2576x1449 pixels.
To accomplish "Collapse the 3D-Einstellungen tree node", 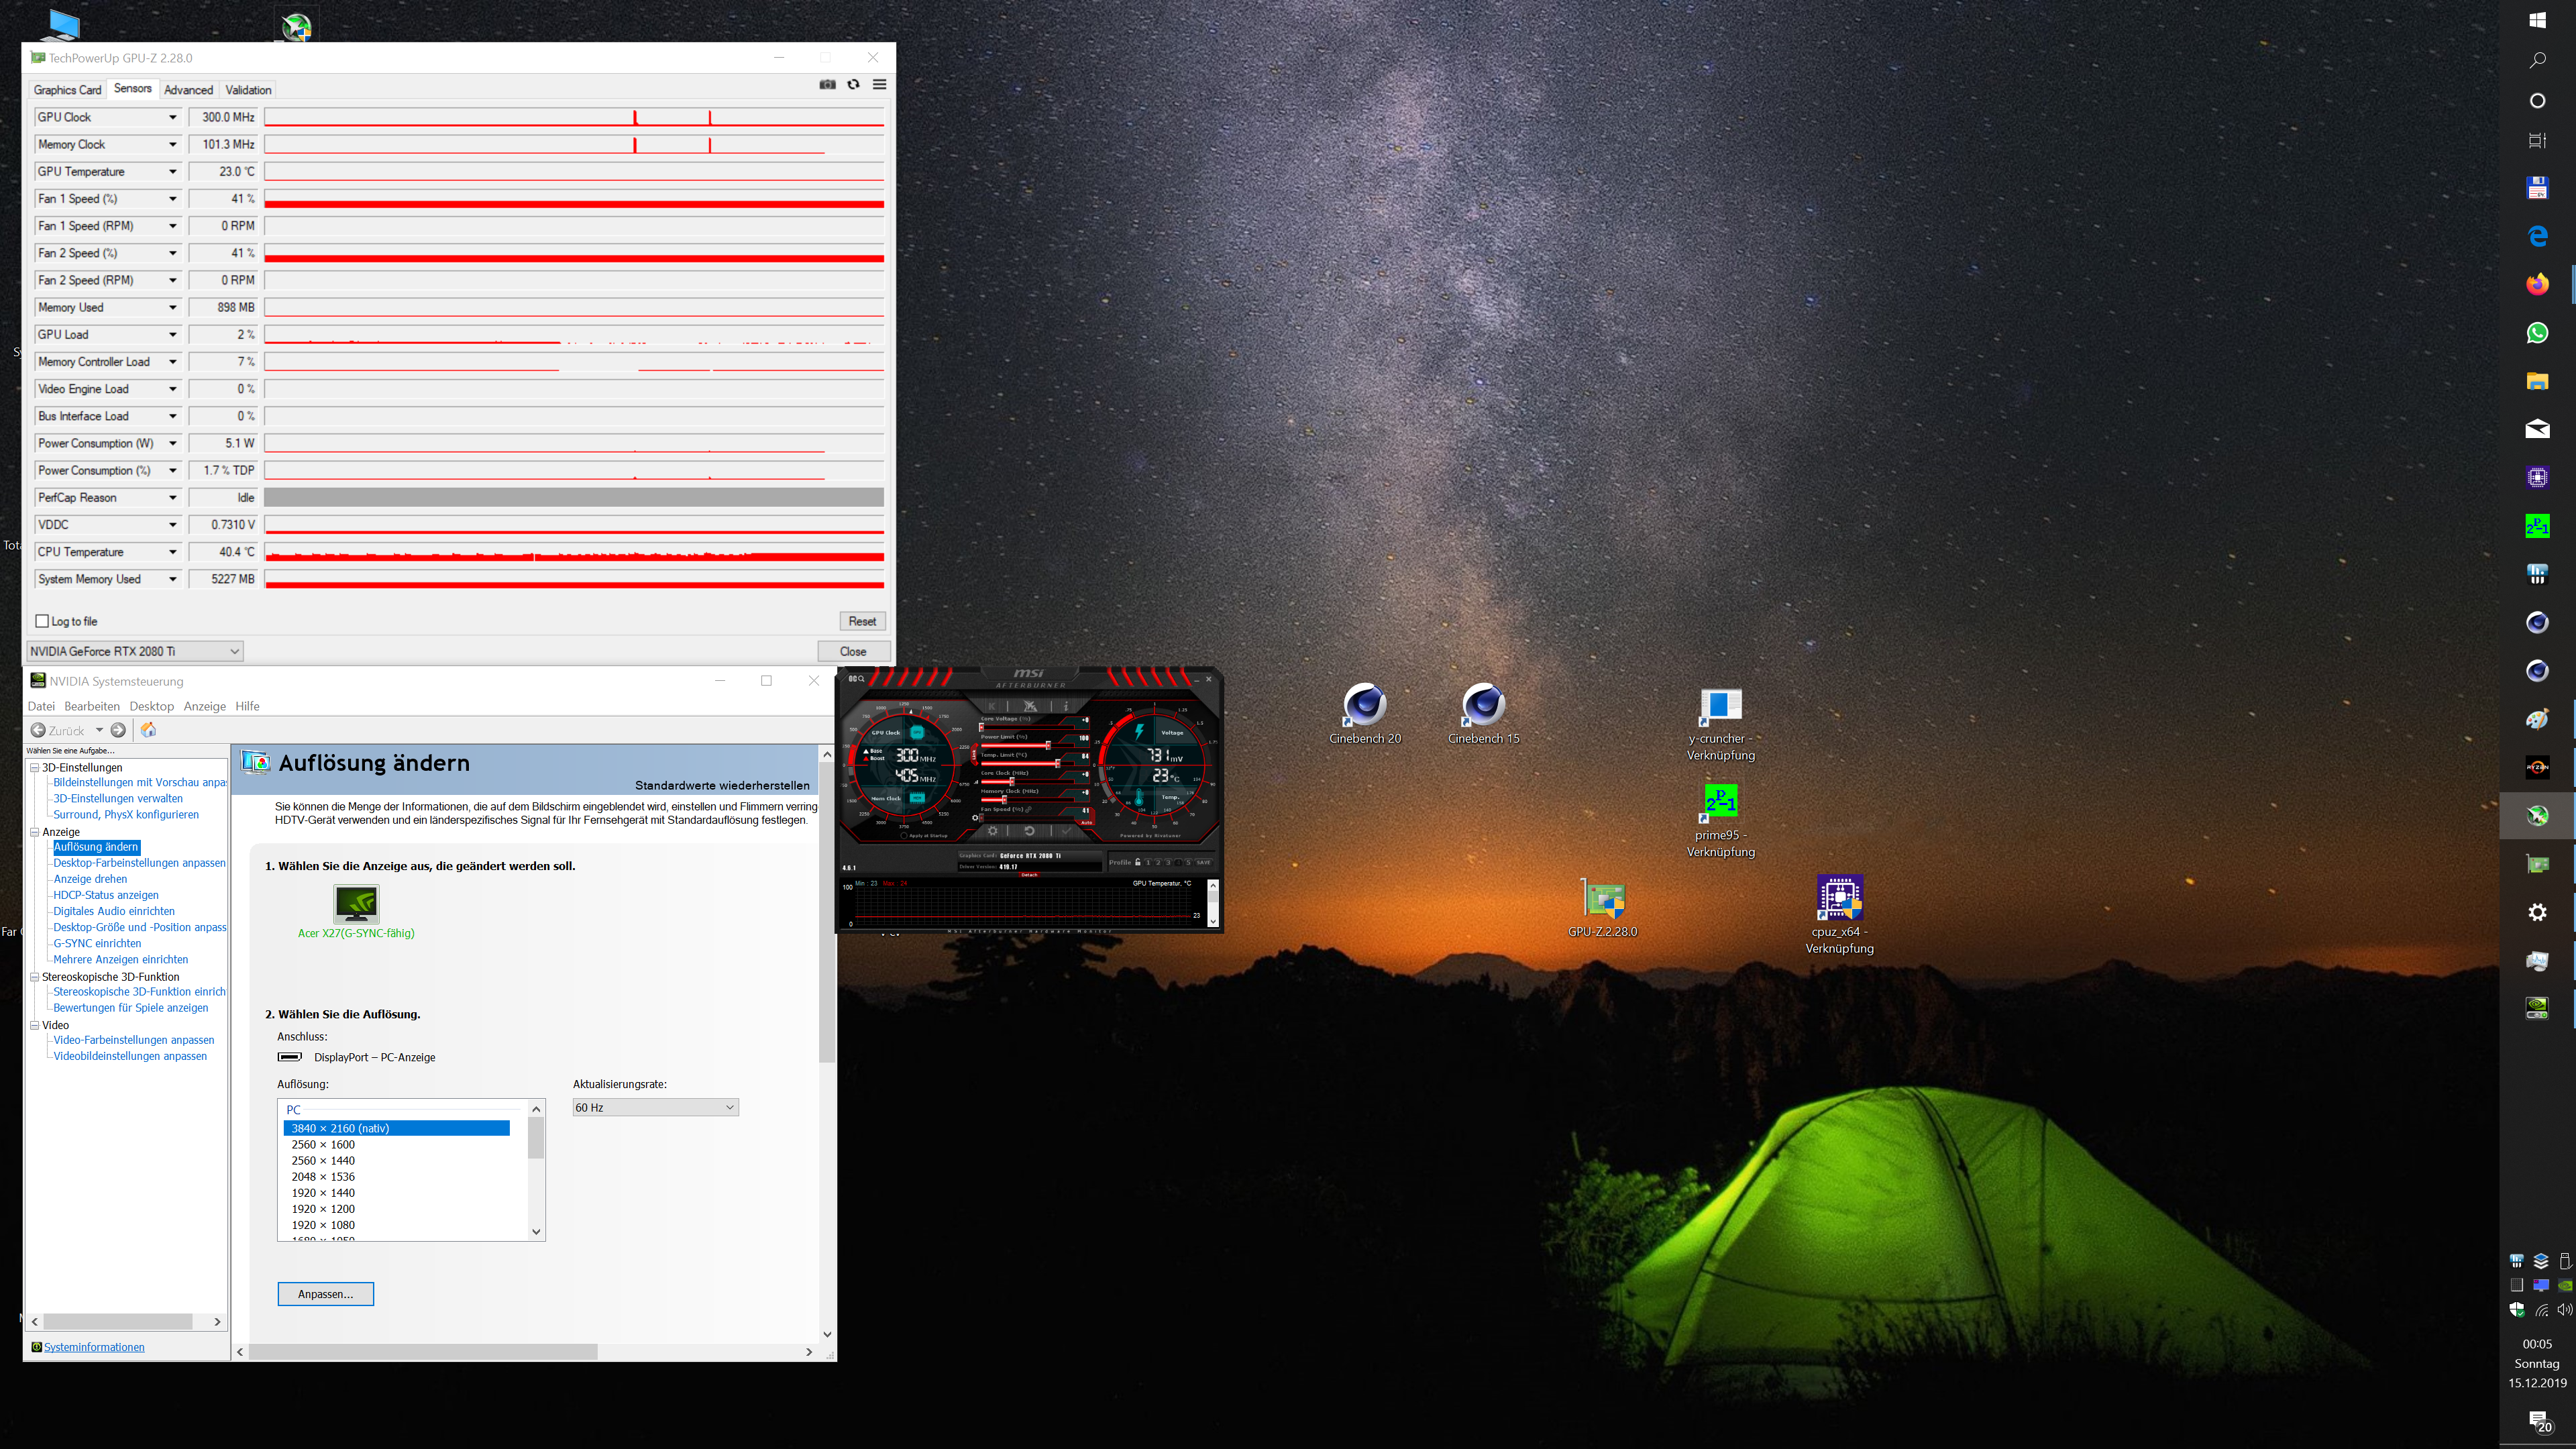I will 34,768.
